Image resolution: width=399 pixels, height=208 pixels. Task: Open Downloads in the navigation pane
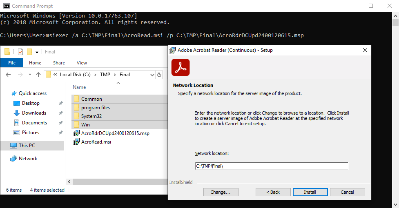(x=34, y=113)
